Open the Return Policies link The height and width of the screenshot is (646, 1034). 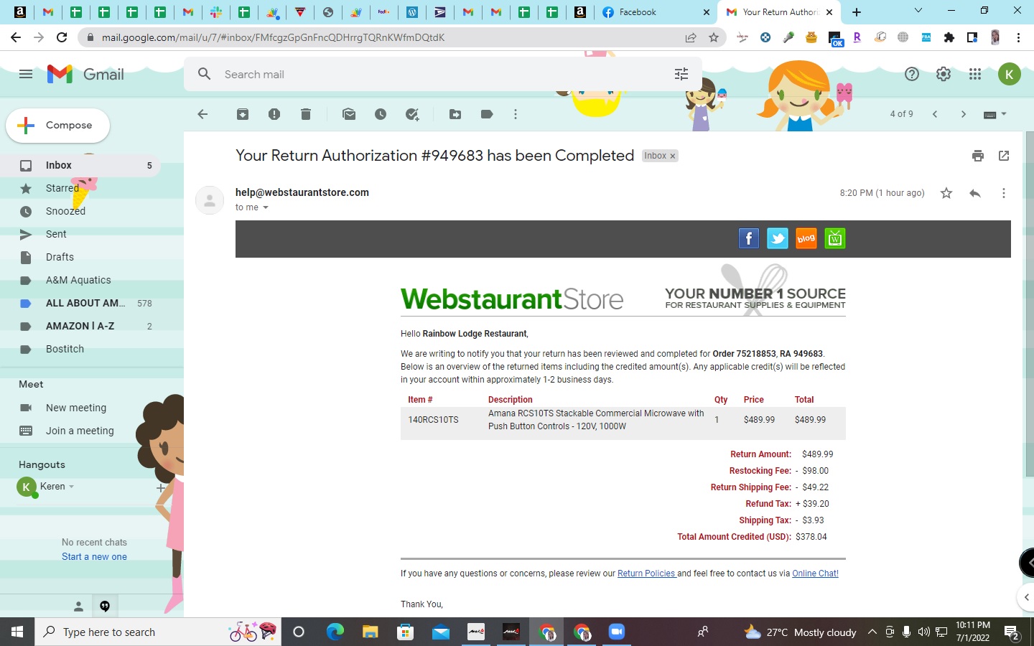coord(646,574)
